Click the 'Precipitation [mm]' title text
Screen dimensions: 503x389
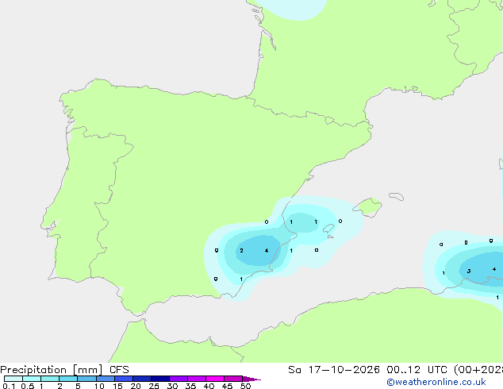coord(52,370)
